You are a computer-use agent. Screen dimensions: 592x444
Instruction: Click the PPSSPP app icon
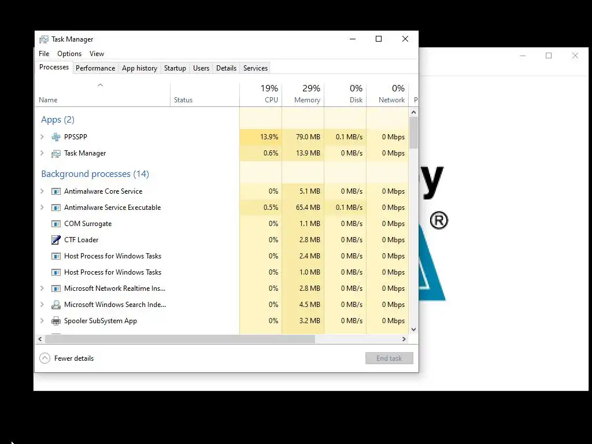pos(56,137)
